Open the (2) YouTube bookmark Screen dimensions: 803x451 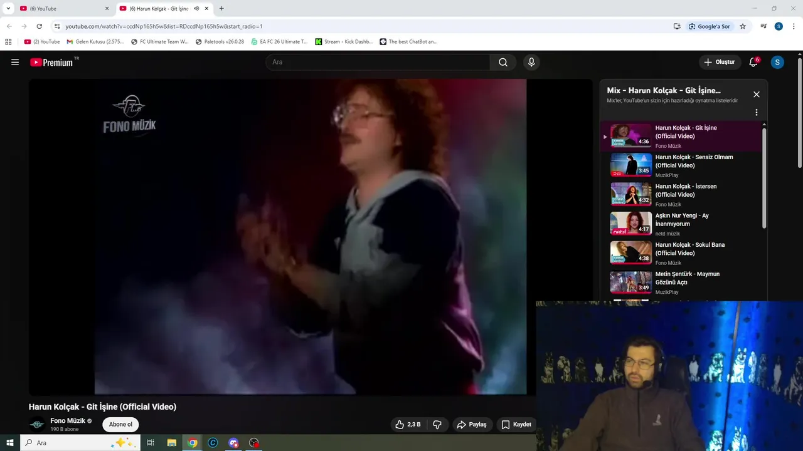pyautogui.click(x=42, y=42)
